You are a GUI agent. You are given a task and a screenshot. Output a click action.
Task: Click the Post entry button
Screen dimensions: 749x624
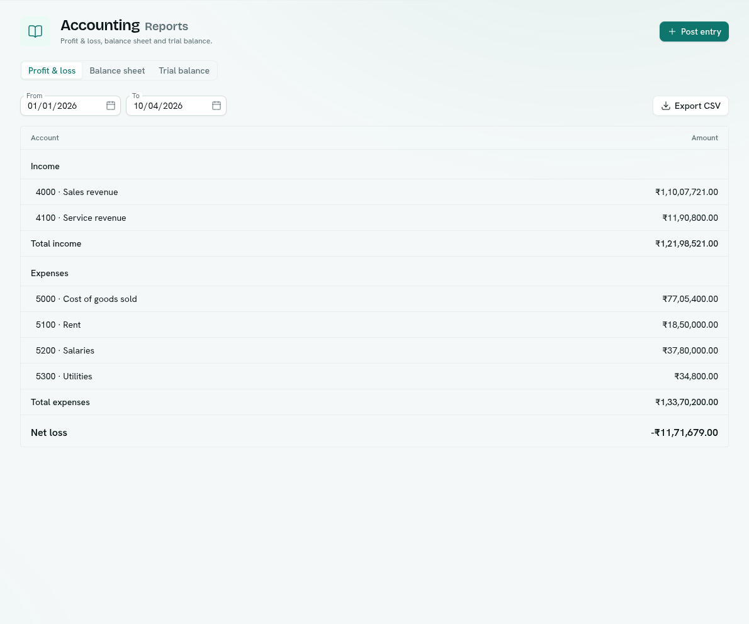click(694, 31)
